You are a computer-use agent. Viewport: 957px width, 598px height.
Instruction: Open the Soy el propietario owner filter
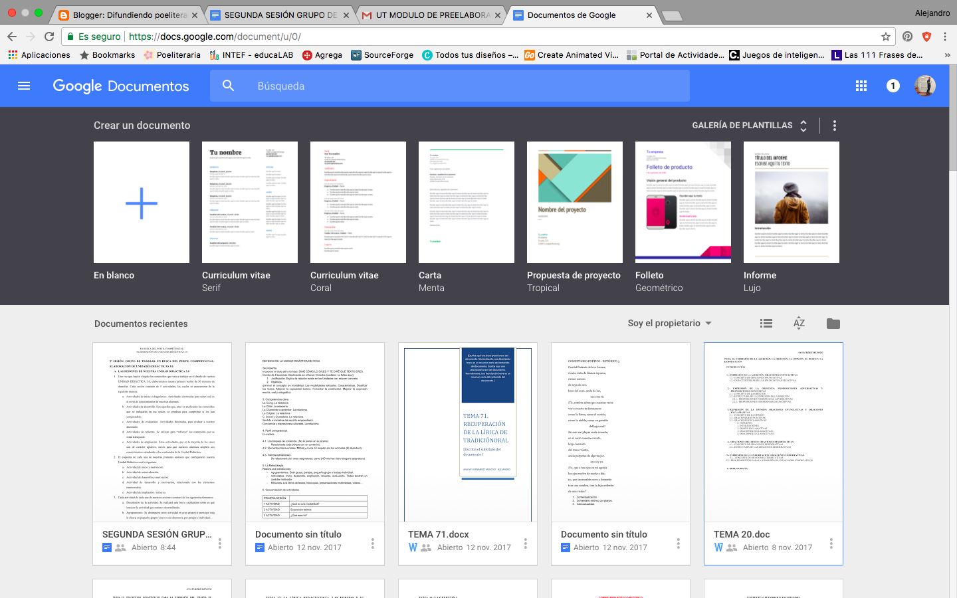coord(670,324)
